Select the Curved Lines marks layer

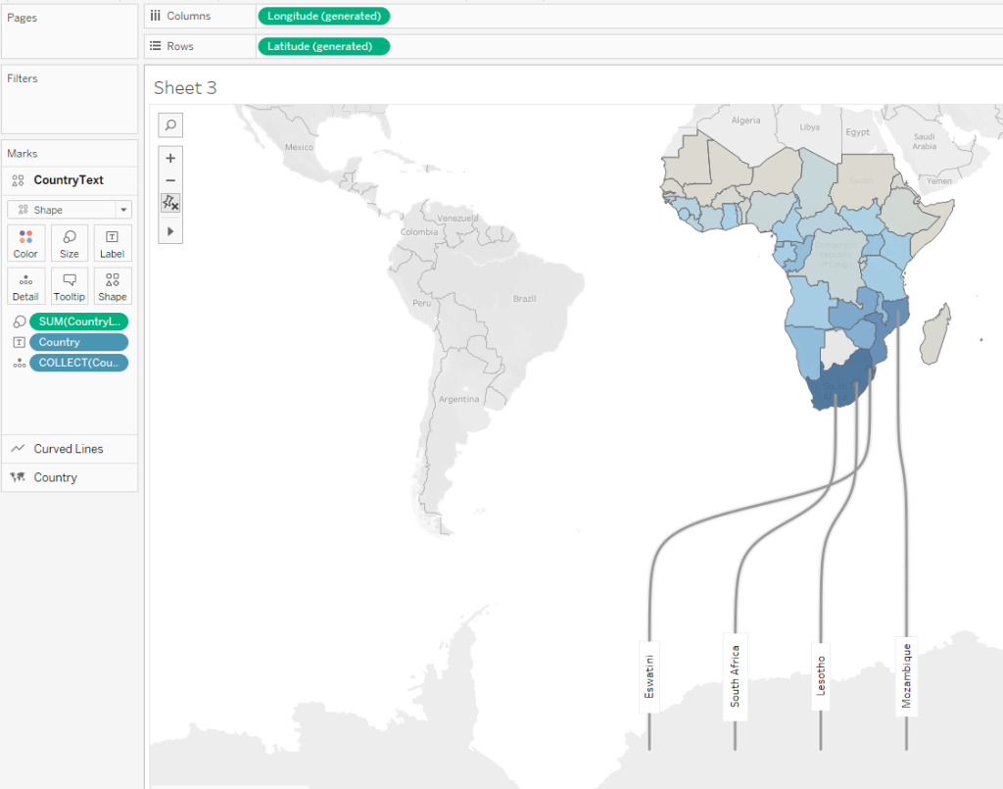(x=69, y=449)
